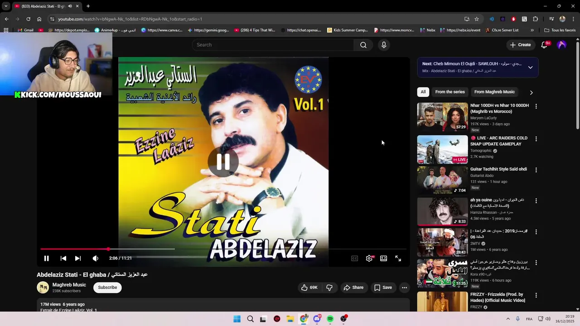Open more actions ellipsis below video

(404, 288)
